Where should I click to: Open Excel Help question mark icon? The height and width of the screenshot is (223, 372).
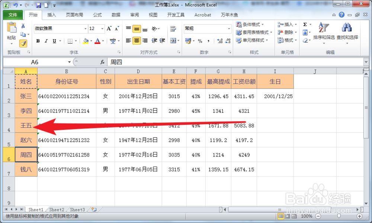tap(341, 15)
